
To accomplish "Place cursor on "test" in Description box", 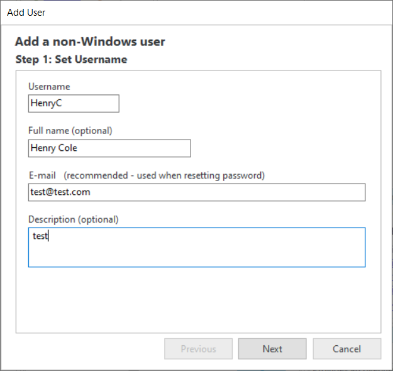I will click(40, 236).
